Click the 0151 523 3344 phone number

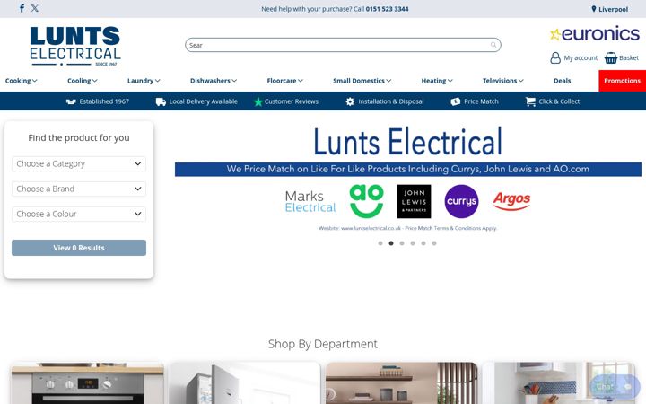tap(387, 9)
